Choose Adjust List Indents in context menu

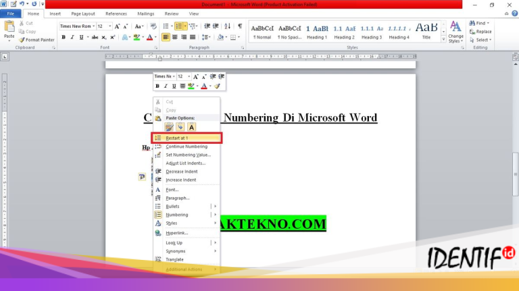coord(187,163)
